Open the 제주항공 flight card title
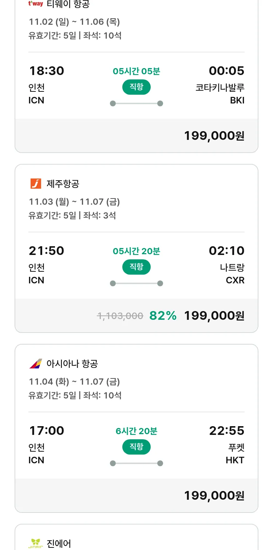 (x=63, y=184)
